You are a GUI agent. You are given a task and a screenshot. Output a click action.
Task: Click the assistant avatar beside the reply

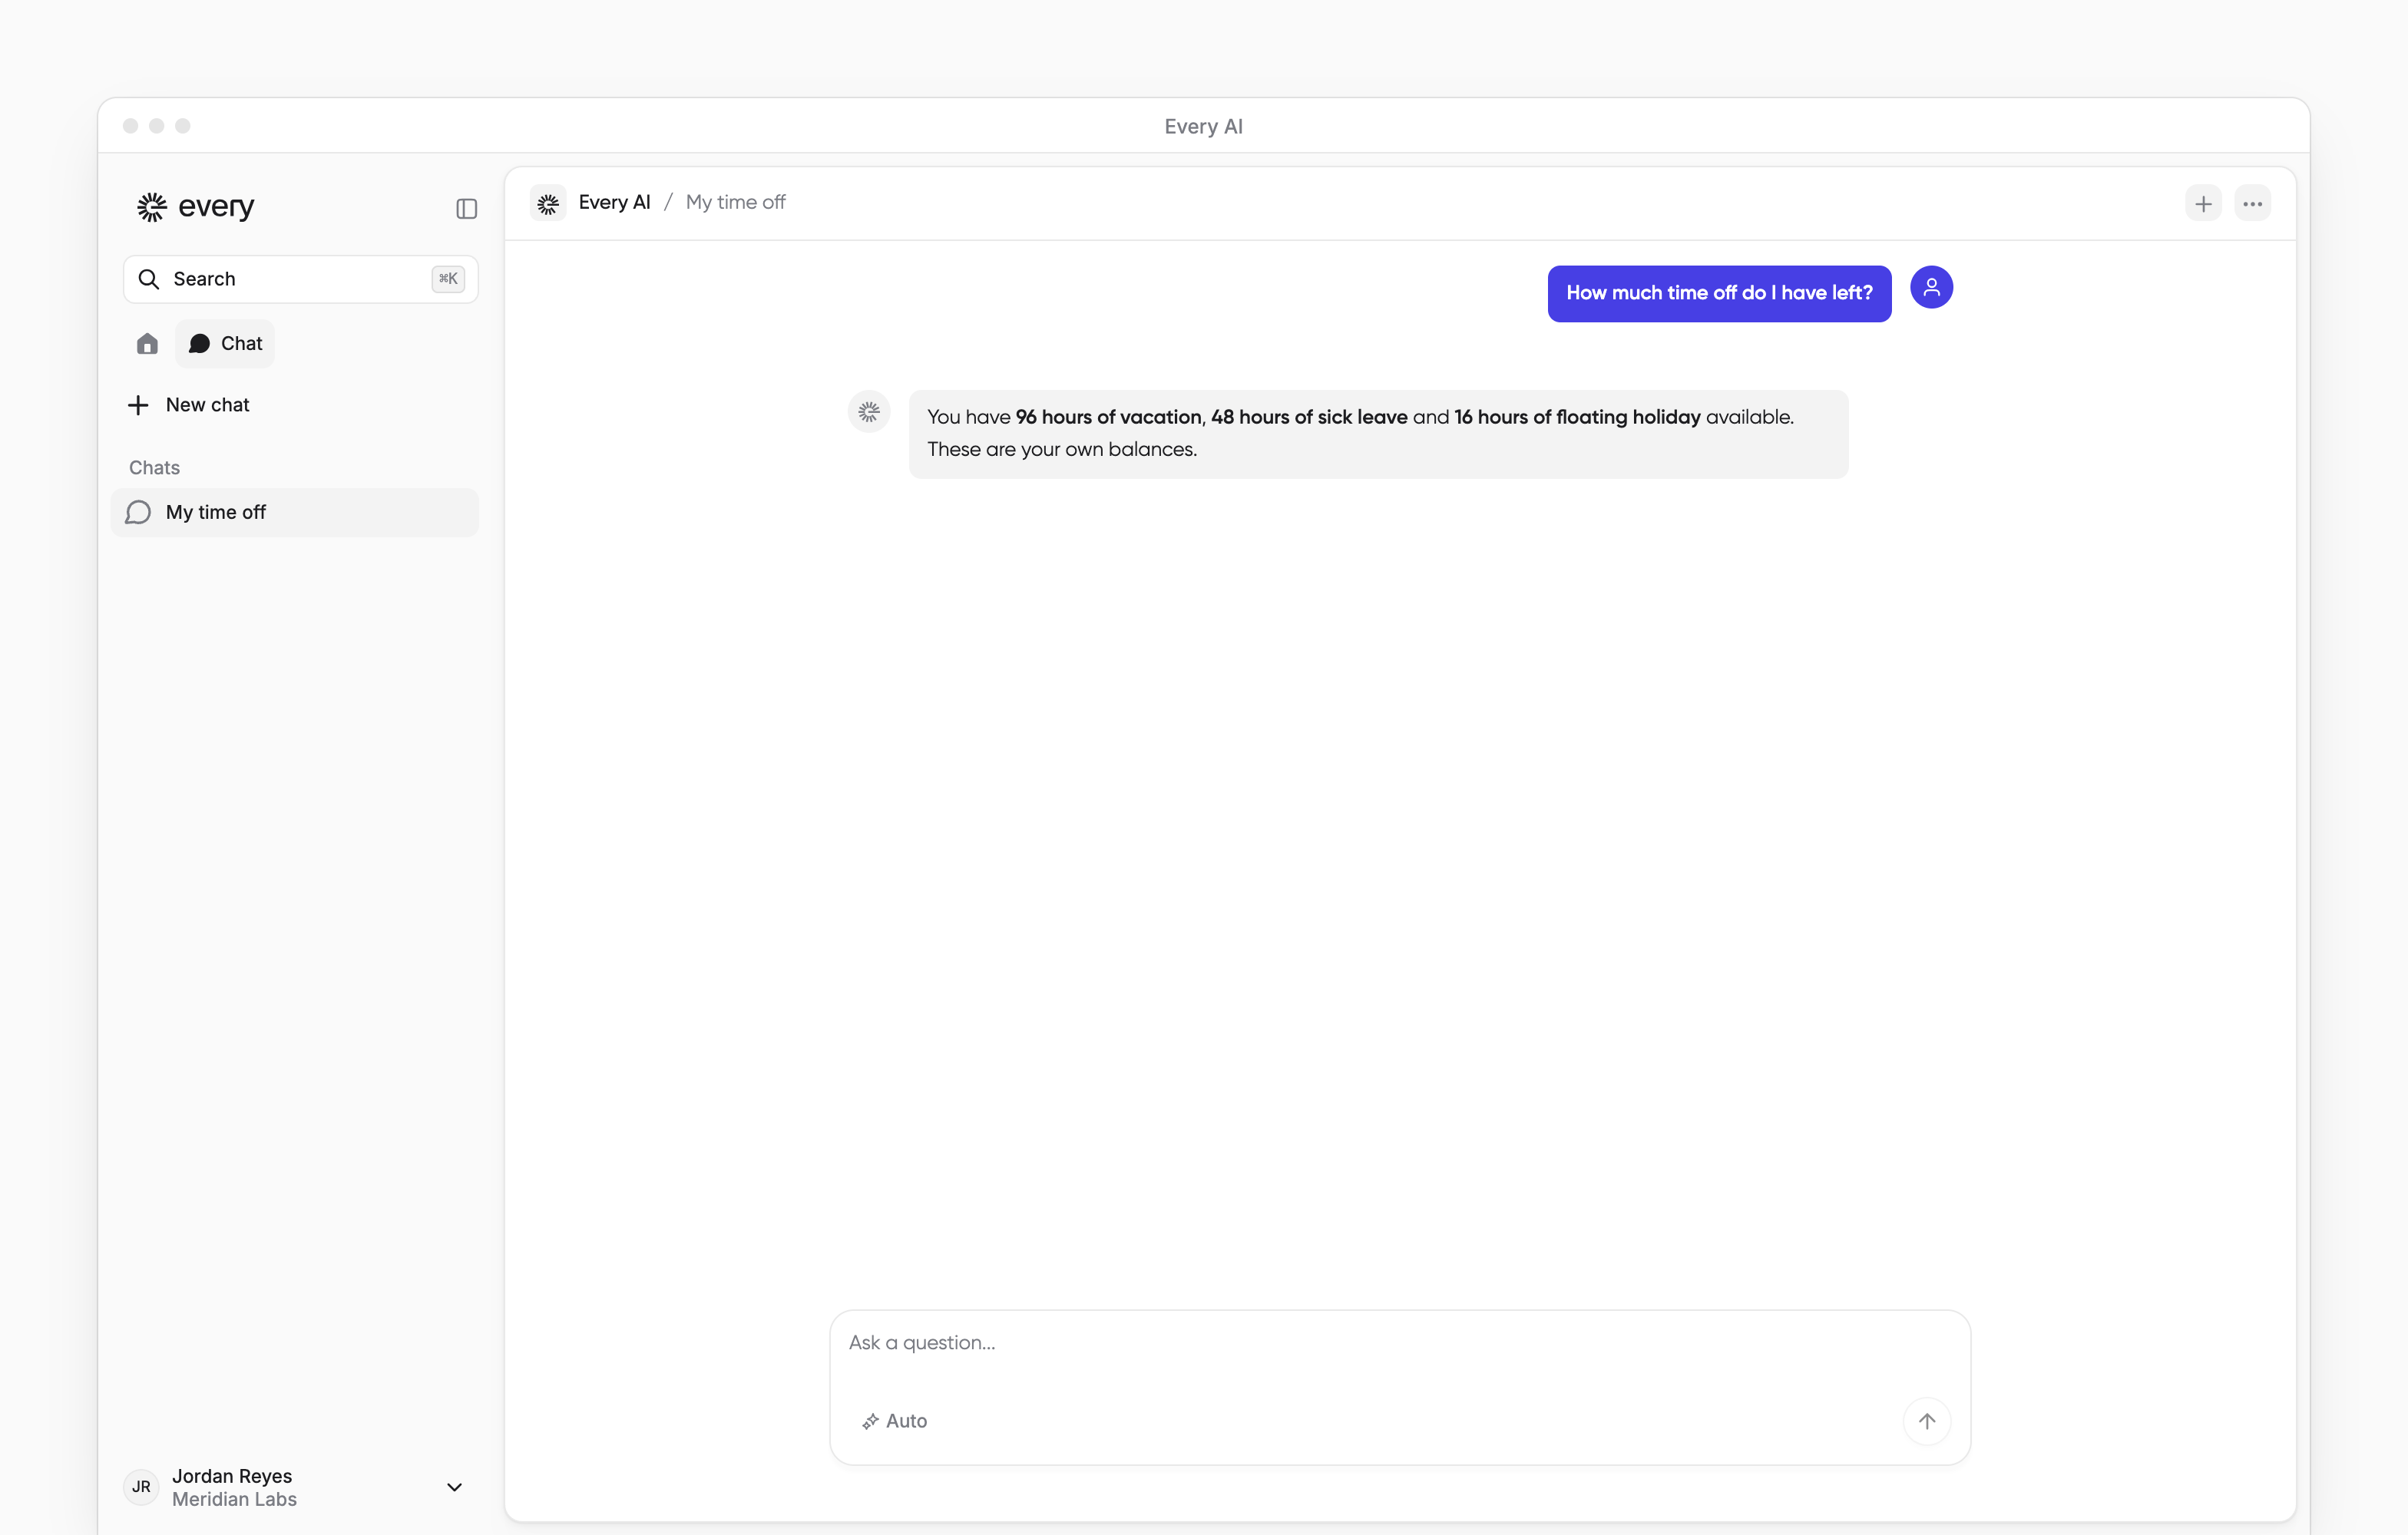pyautogui.click(x=869, y=411)
